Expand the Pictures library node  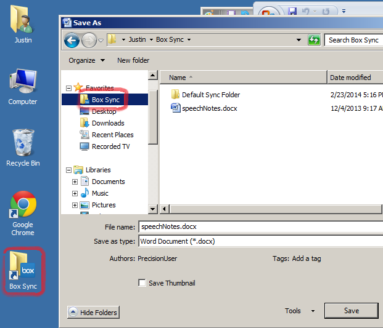point(75,206)
